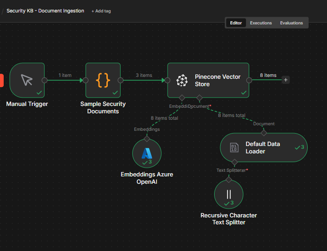This screenshot has width=327, height=251.
Task: Click the Add tag button
Action: [101, 11]
